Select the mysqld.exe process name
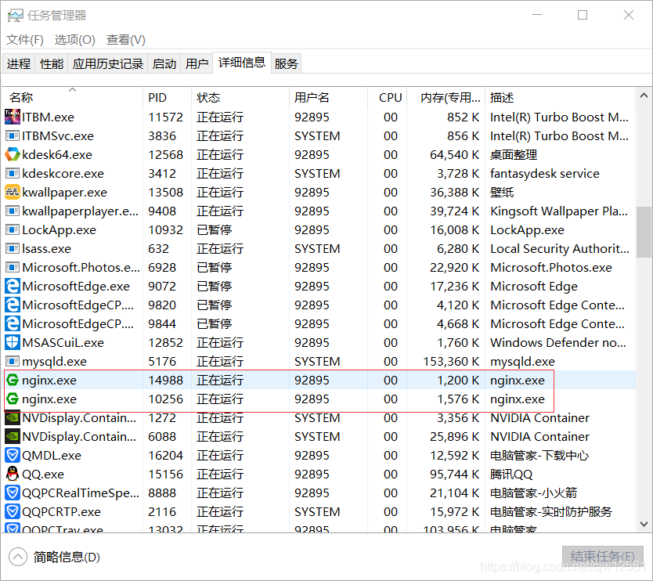 55,362
